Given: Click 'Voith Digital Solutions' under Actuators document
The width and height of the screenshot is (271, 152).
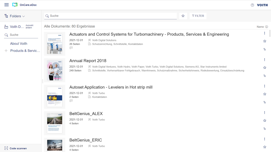Looking at the screenshot, I should (104, 40).
